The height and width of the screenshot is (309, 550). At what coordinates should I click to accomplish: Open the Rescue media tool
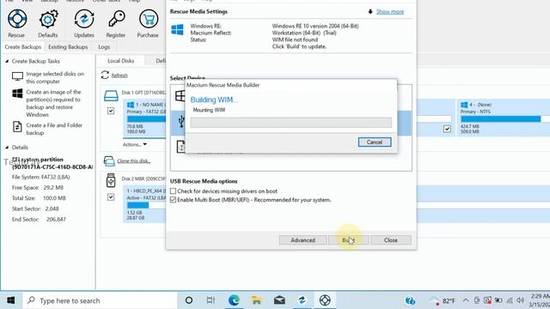pos(17,23)
